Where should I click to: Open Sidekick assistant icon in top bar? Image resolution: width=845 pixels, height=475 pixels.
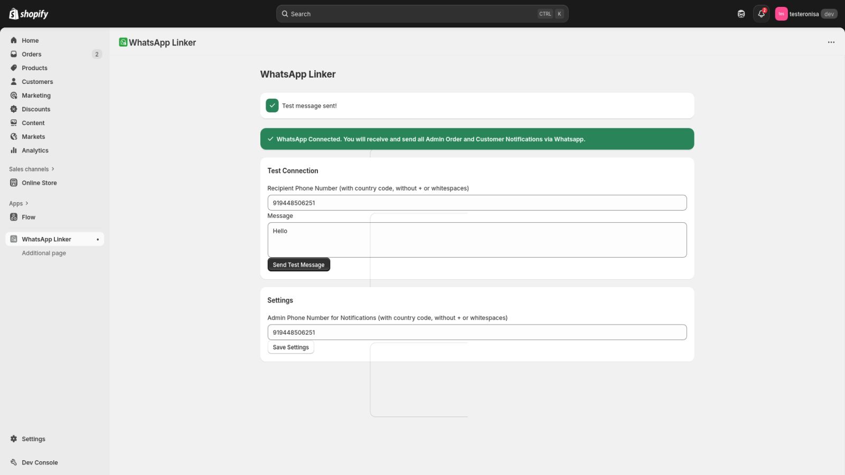click(x=741, y=14)
